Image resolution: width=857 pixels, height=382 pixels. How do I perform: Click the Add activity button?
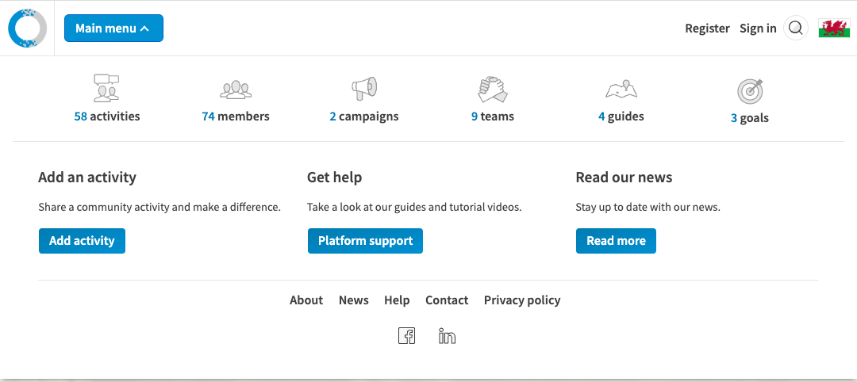pyautogui.click(x=82, y=241)
